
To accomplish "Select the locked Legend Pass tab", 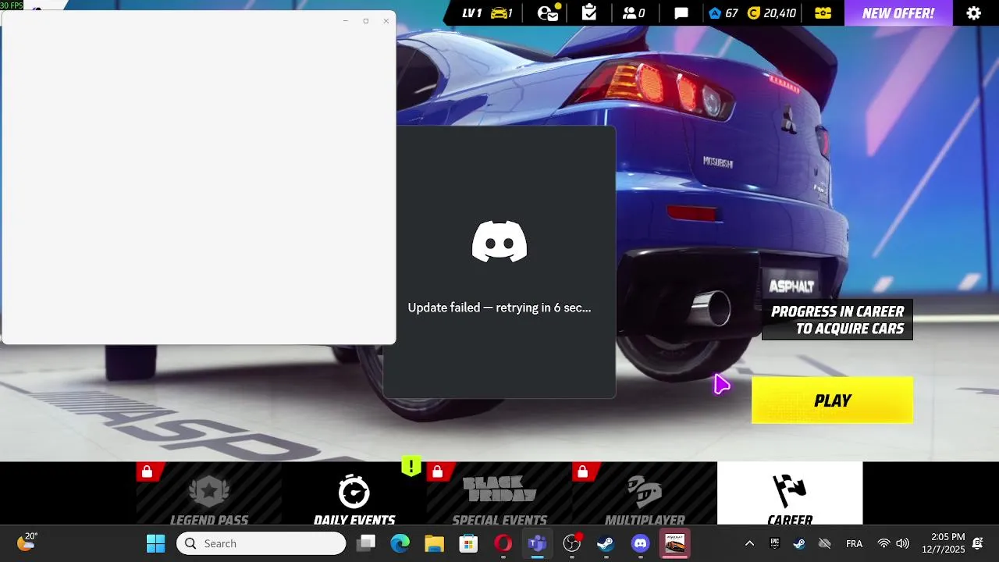I will (x=209, y=493).
